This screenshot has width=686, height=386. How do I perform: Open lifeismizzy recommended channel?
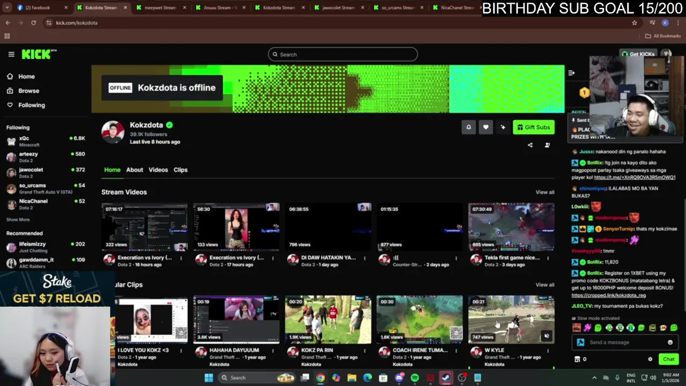point(46,247)
